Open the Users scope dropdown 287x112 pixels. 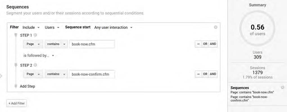tap(52, 28)
